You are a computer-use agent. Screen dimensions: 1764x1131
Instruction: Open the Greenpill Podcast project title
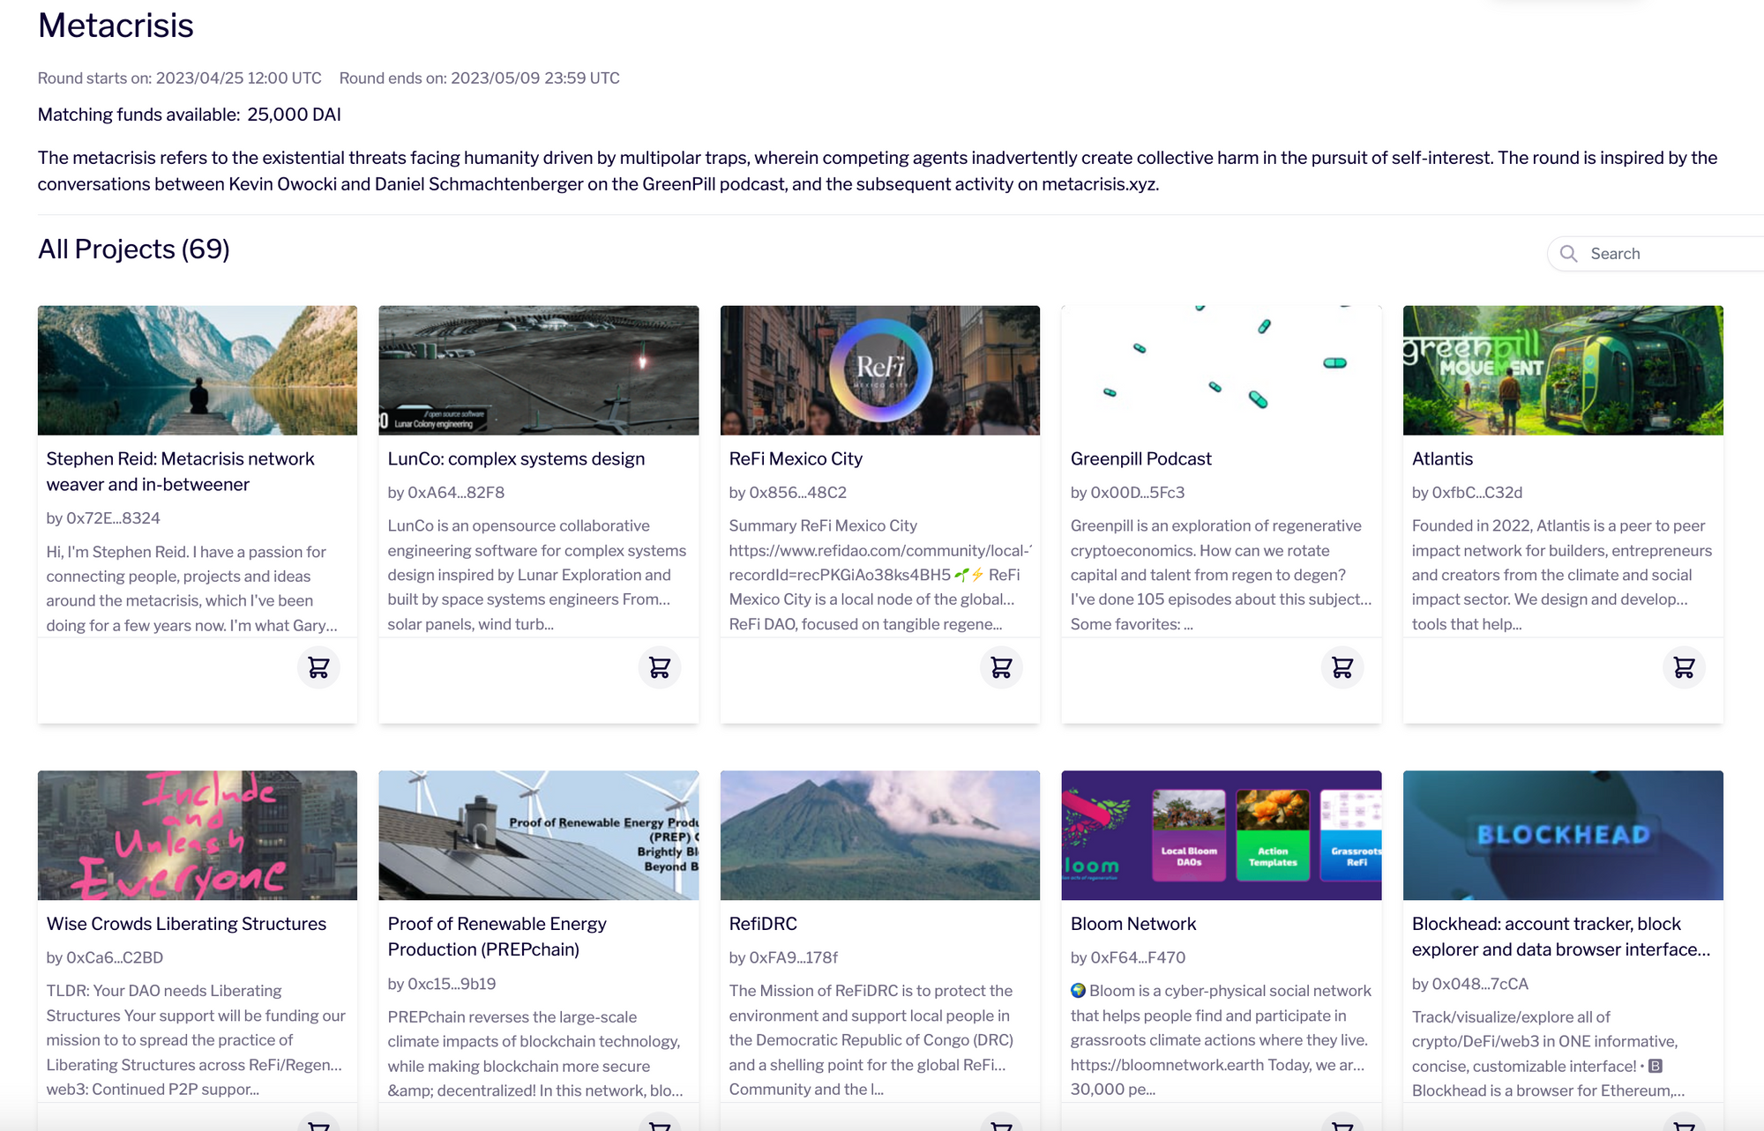pyautogui.click(x=1140, y=458)
